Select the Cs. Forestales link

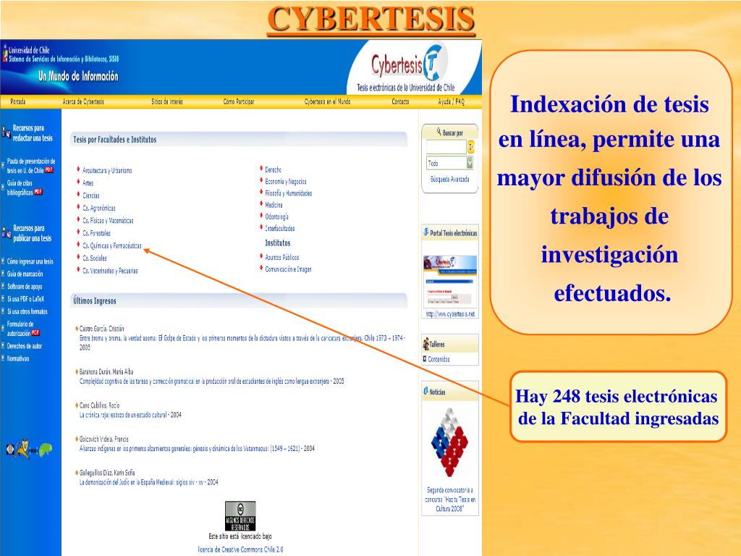click(96, 233)
